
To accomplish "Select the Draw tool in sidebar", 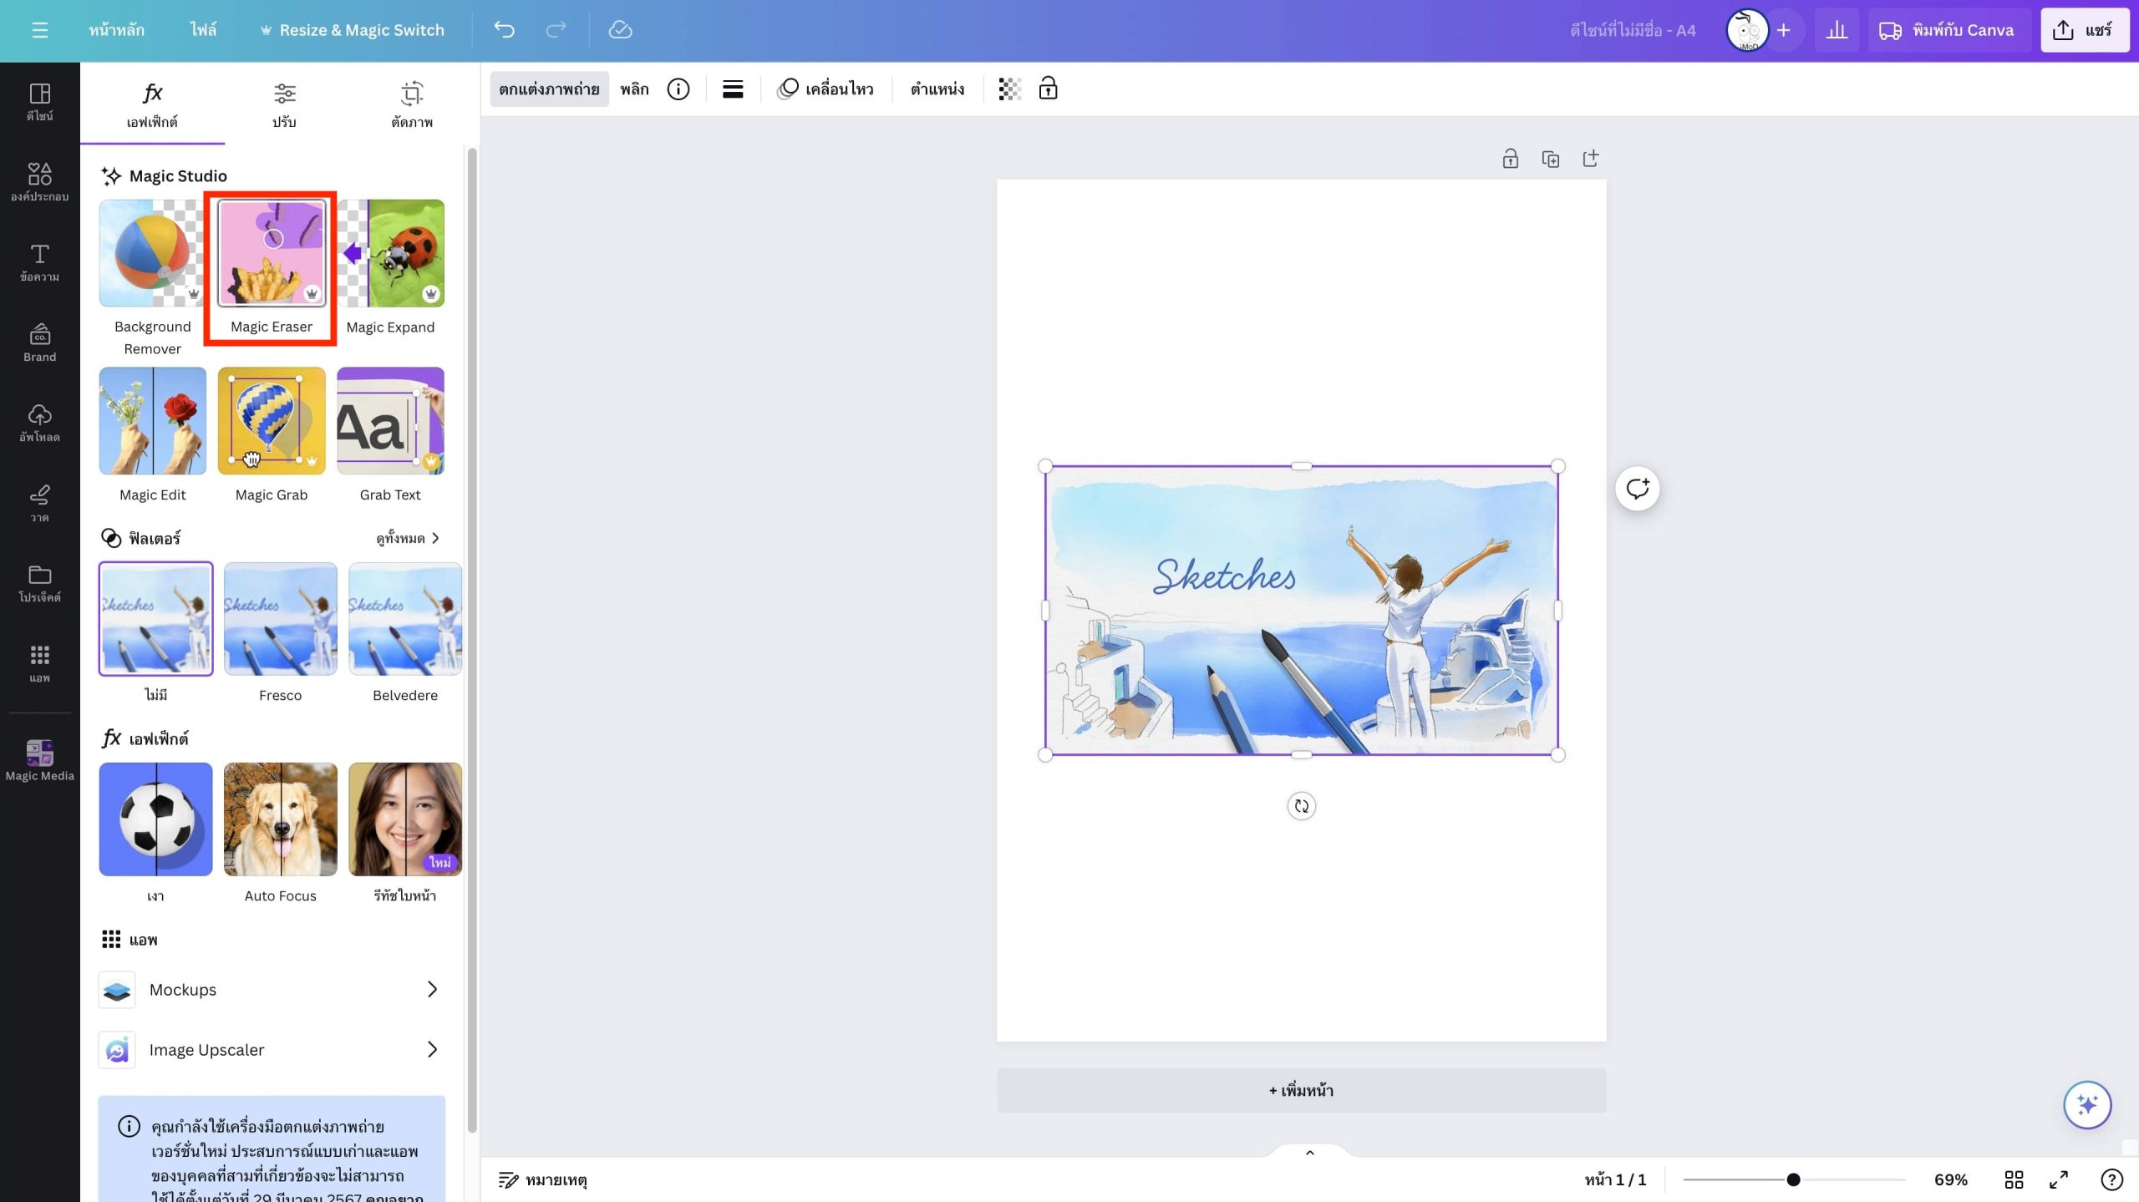I will 39,503.
